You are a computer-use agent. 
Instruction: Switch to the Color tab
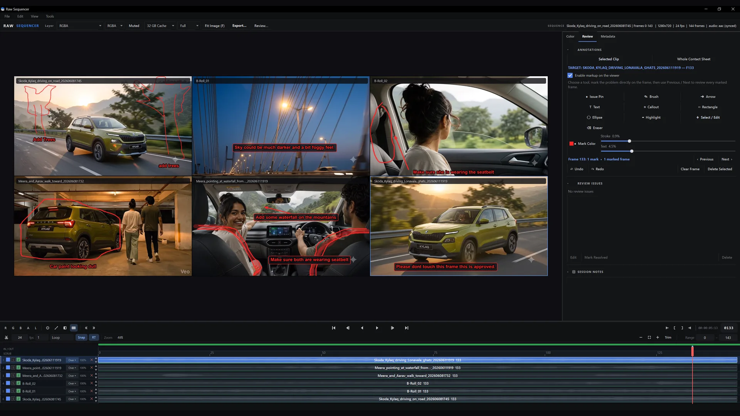coord(570,37)
